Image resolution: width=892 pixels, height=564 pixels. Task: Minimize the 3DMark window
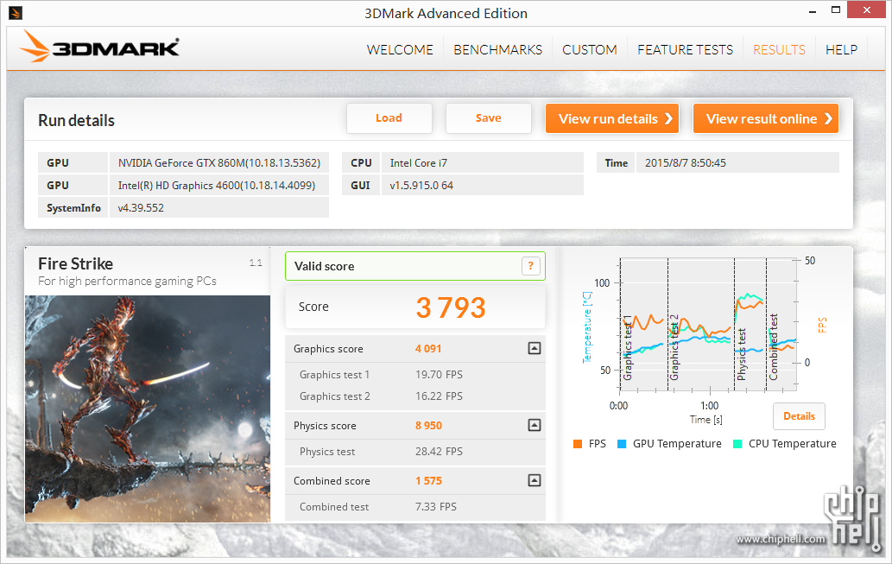point(811,11)
